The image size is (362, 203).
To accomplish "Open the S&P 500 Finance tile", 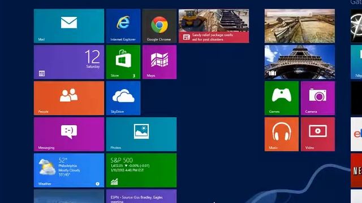I will (141, 170).
